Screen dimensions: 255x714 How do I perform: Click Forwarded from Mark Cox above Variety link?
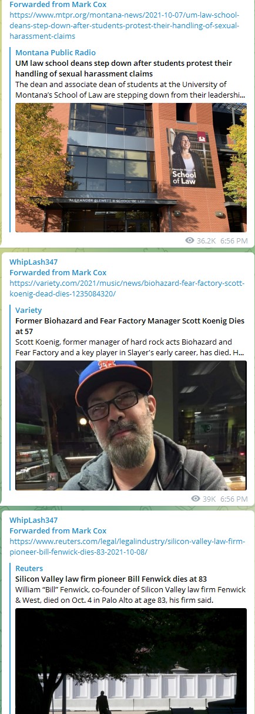coord(58,273)
